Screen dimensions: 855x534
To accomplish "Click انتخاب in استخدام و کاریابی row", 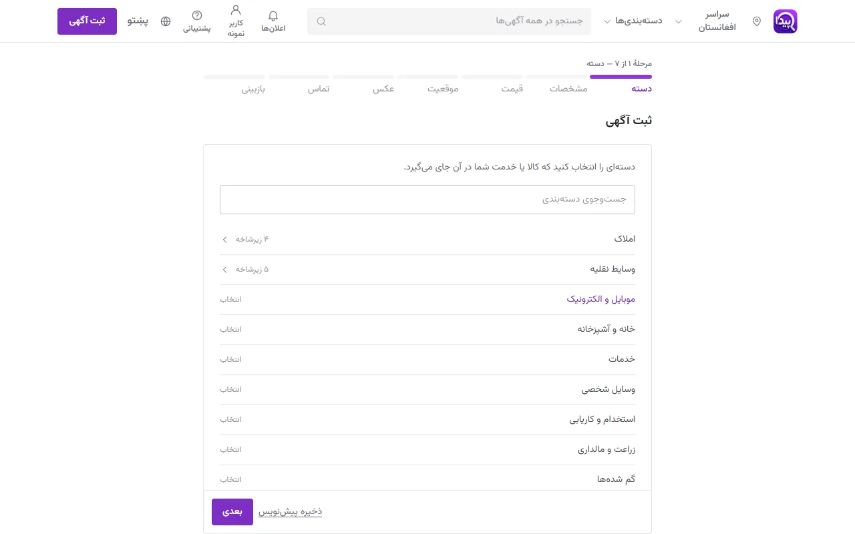I will pyautogui.click(x=230, y=419).
